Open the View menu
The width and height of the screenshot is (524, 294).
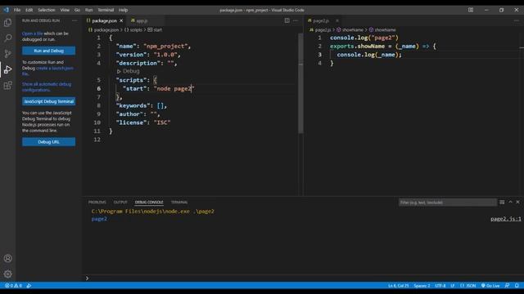65,10
